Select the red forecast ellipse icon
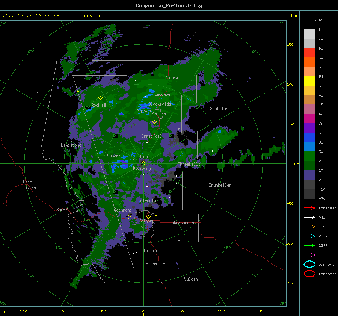Screen dimensions: 338x316 [309, 274]
